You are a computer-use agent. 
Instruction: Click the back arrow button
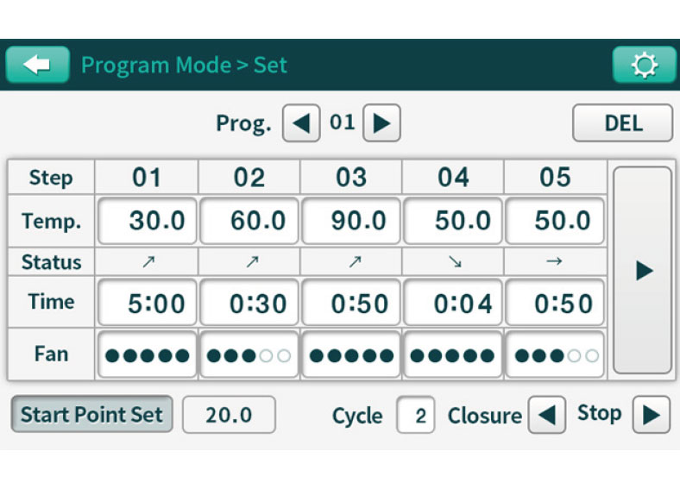click(38, 65)
